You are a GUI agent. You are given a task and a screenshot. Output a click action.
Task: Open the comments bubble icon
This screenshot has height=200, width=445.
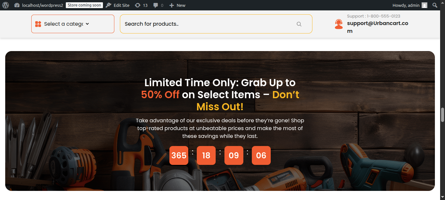tap(156, 6)
